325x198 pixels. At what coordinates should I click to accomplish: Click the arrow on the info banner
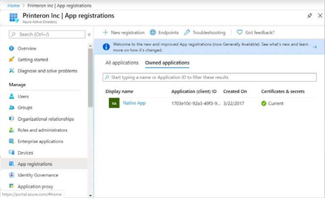pos(315,47)
